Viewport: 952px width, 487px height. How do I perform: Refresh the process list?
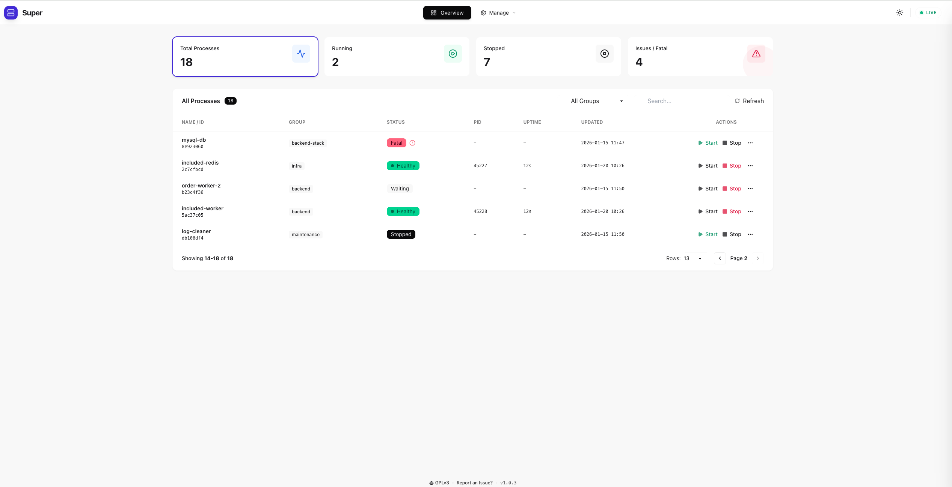point(749,101)
